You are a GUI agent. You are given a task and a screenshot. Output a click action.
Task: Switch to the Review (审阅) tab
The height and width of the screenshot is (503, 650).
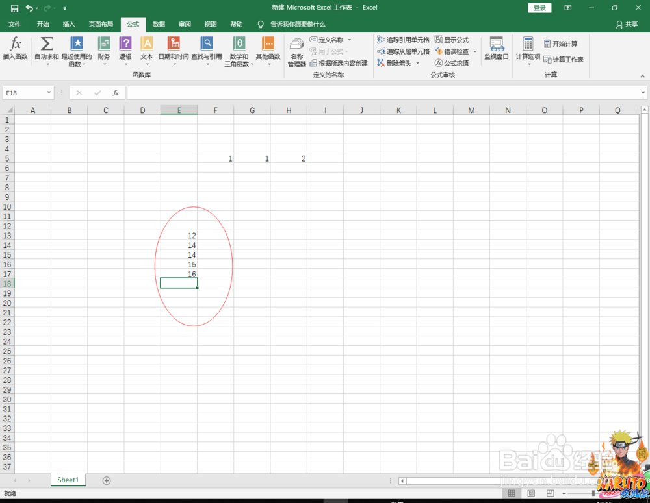click(x=185, y=24)
